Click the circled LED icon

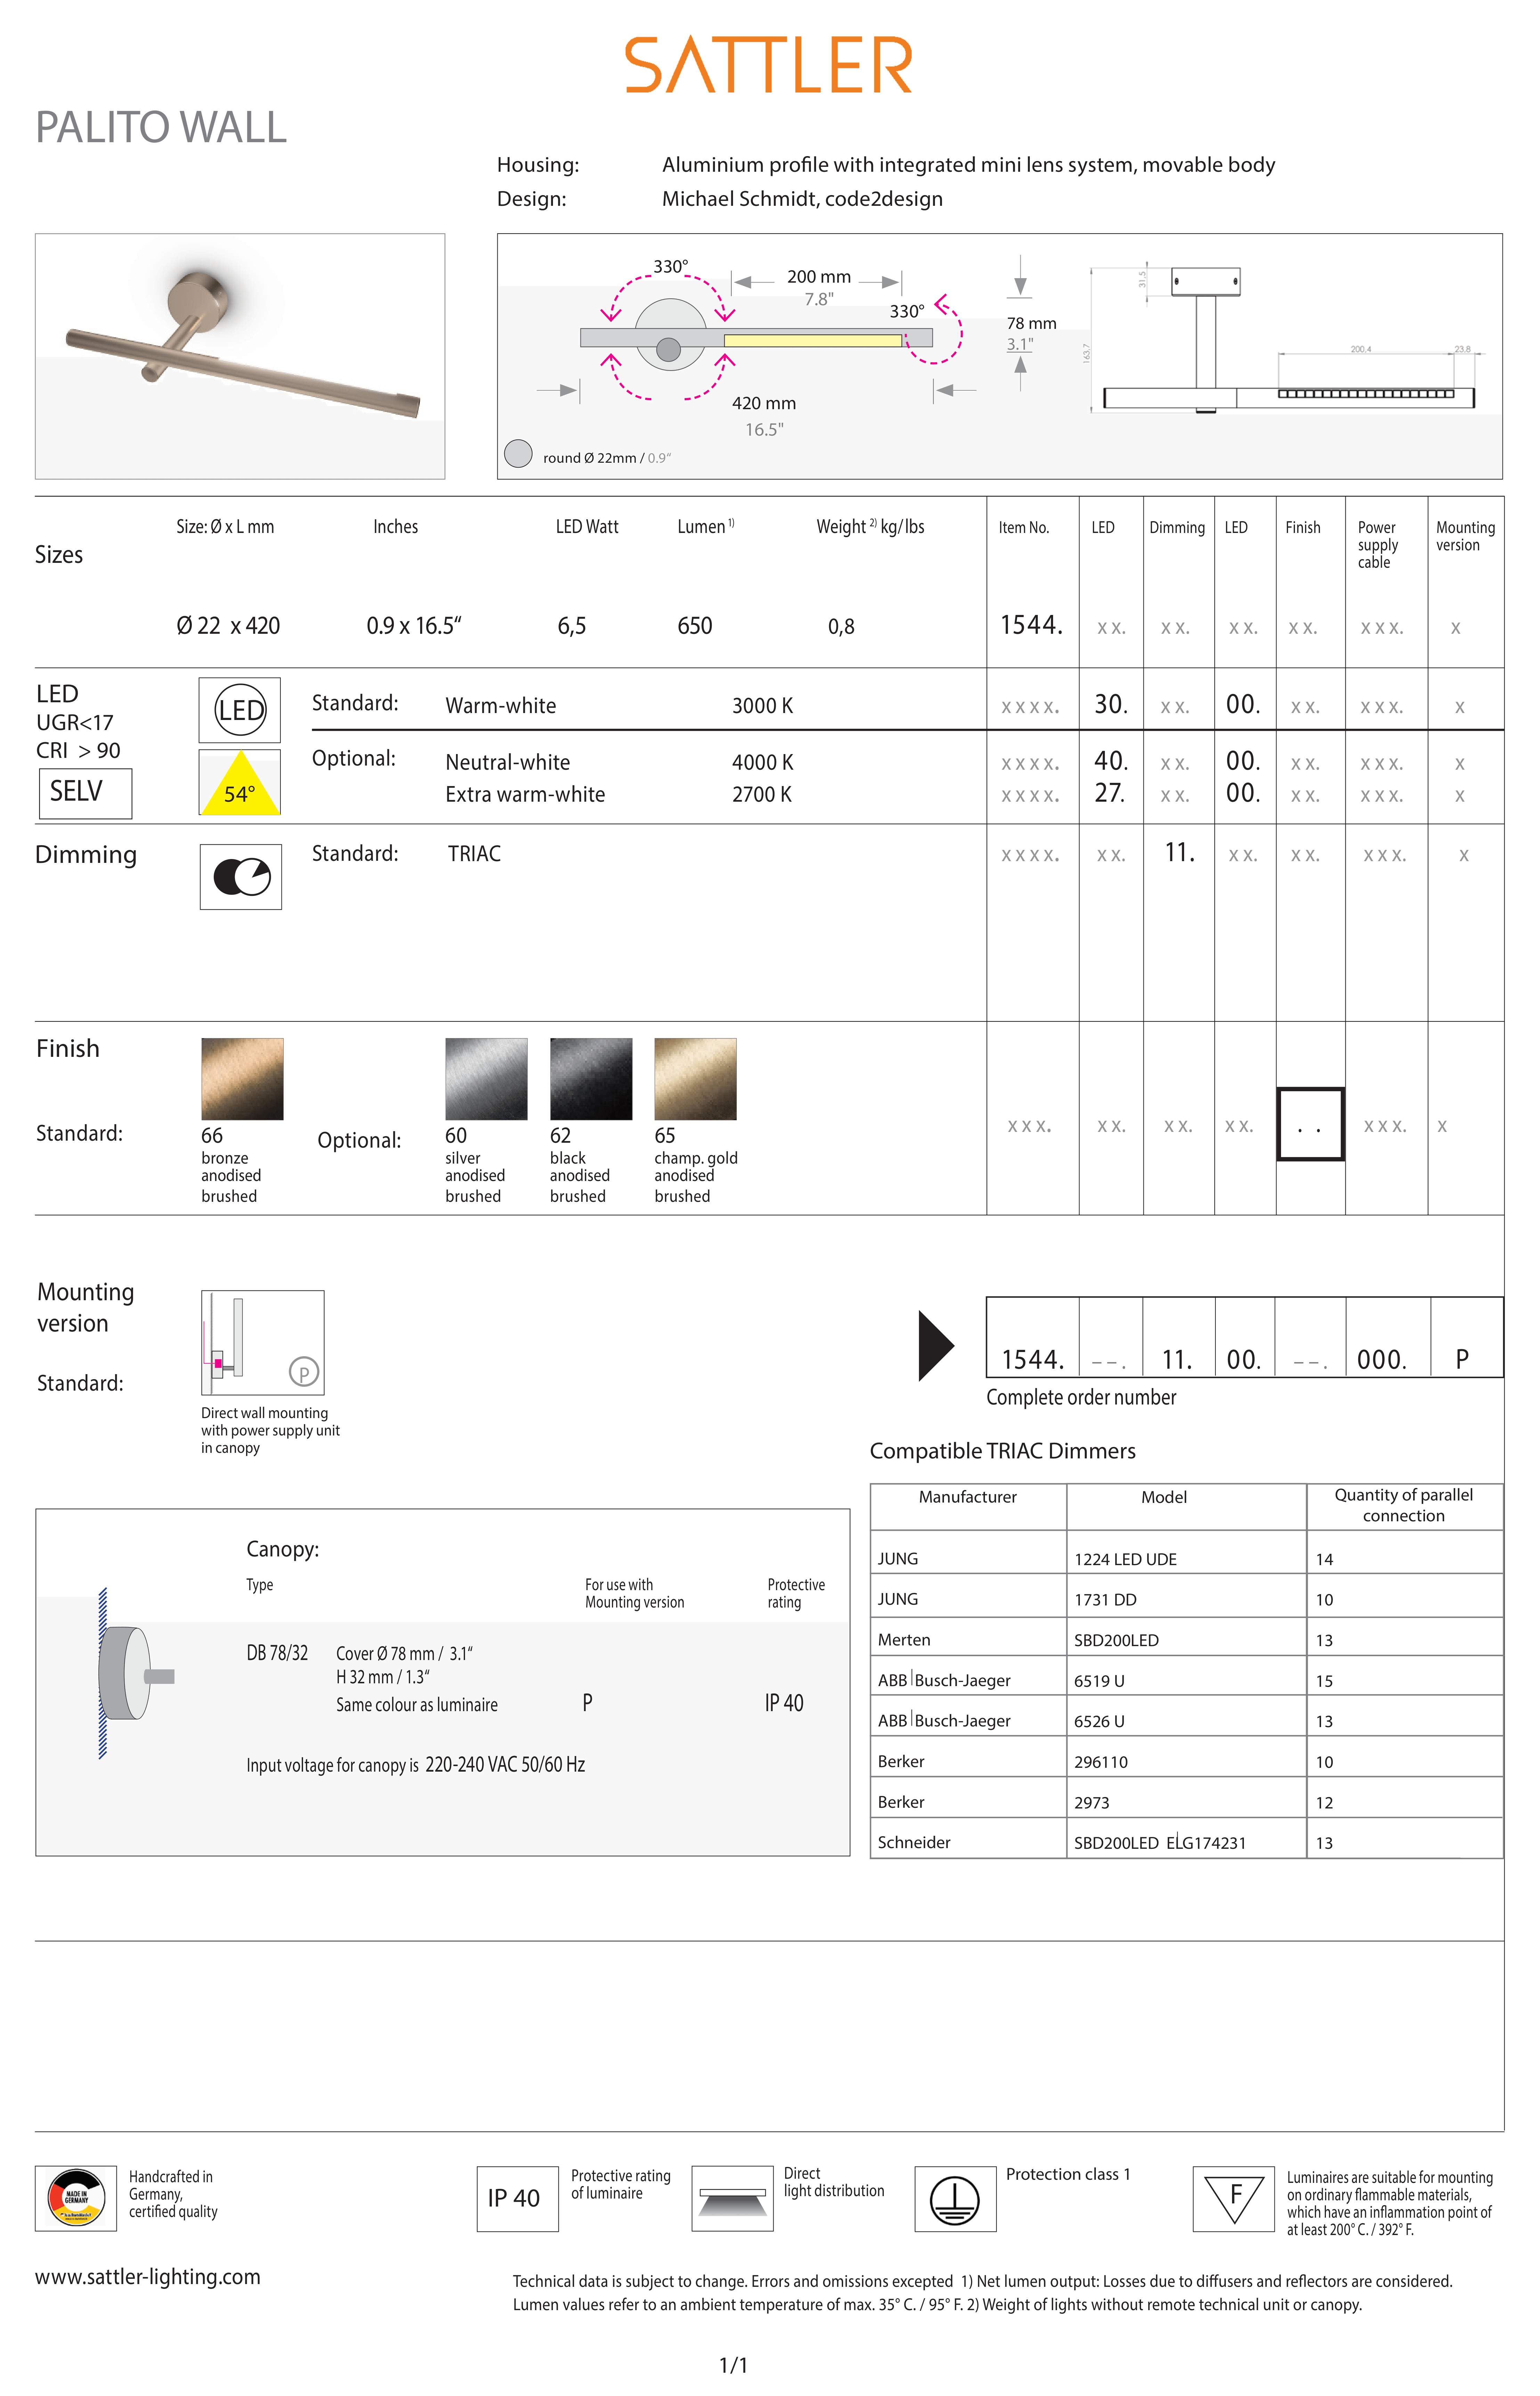click(x=240, y=710)
